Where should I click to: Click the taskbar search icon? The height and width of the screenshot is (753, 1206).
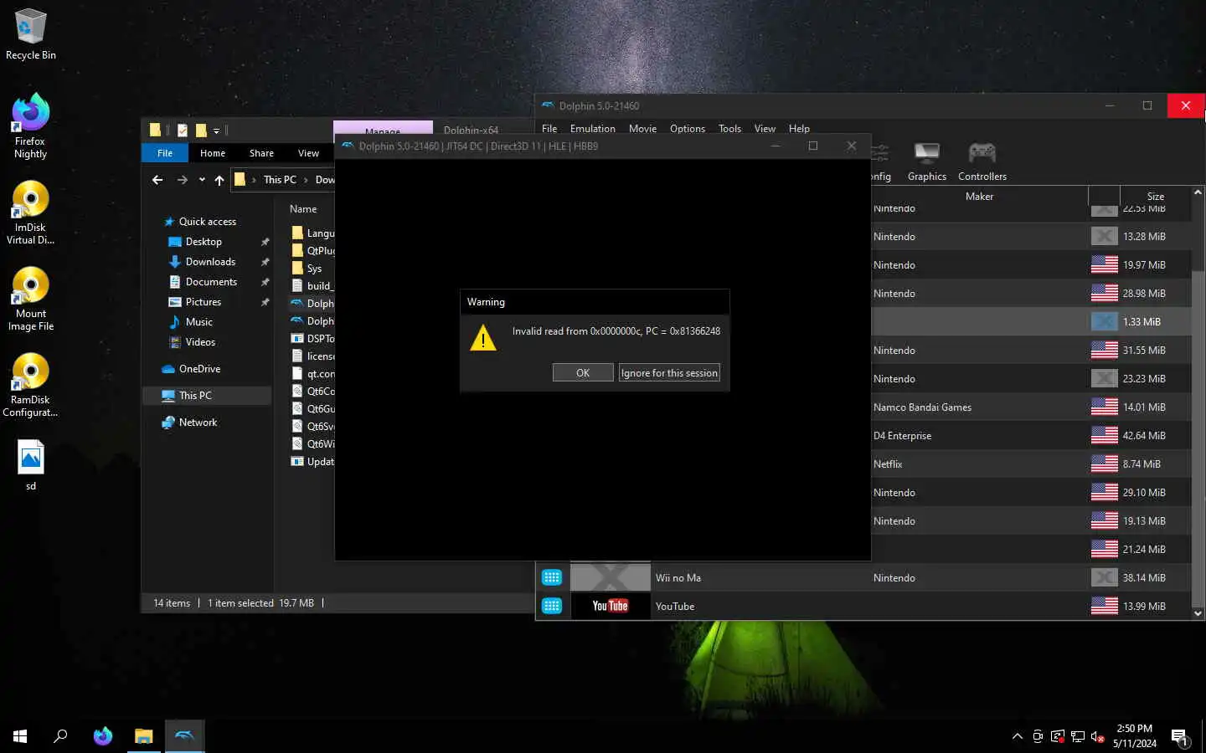click(x=60, y=736)
